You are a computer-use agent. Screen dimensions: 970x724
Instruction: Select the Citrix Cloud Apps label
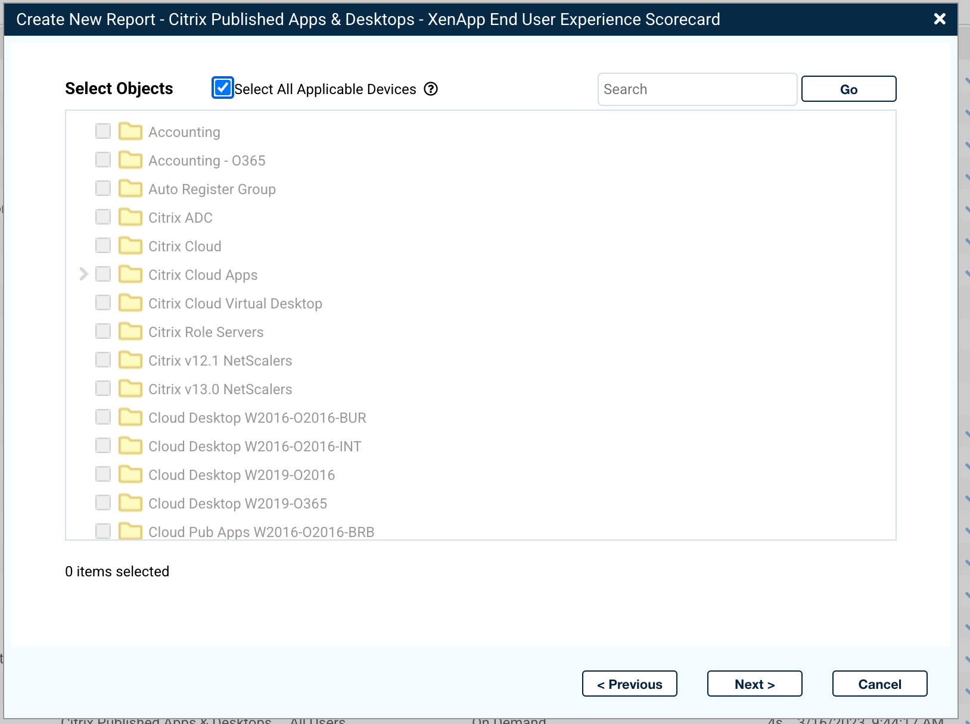click(x=203, y=275)
